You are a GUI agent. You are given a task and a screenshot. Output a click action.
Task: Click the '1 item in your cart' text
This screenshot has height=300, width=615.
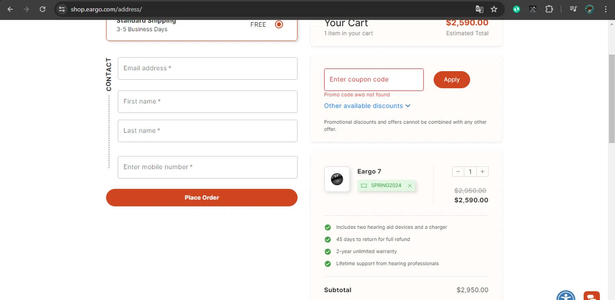(348, 34)
